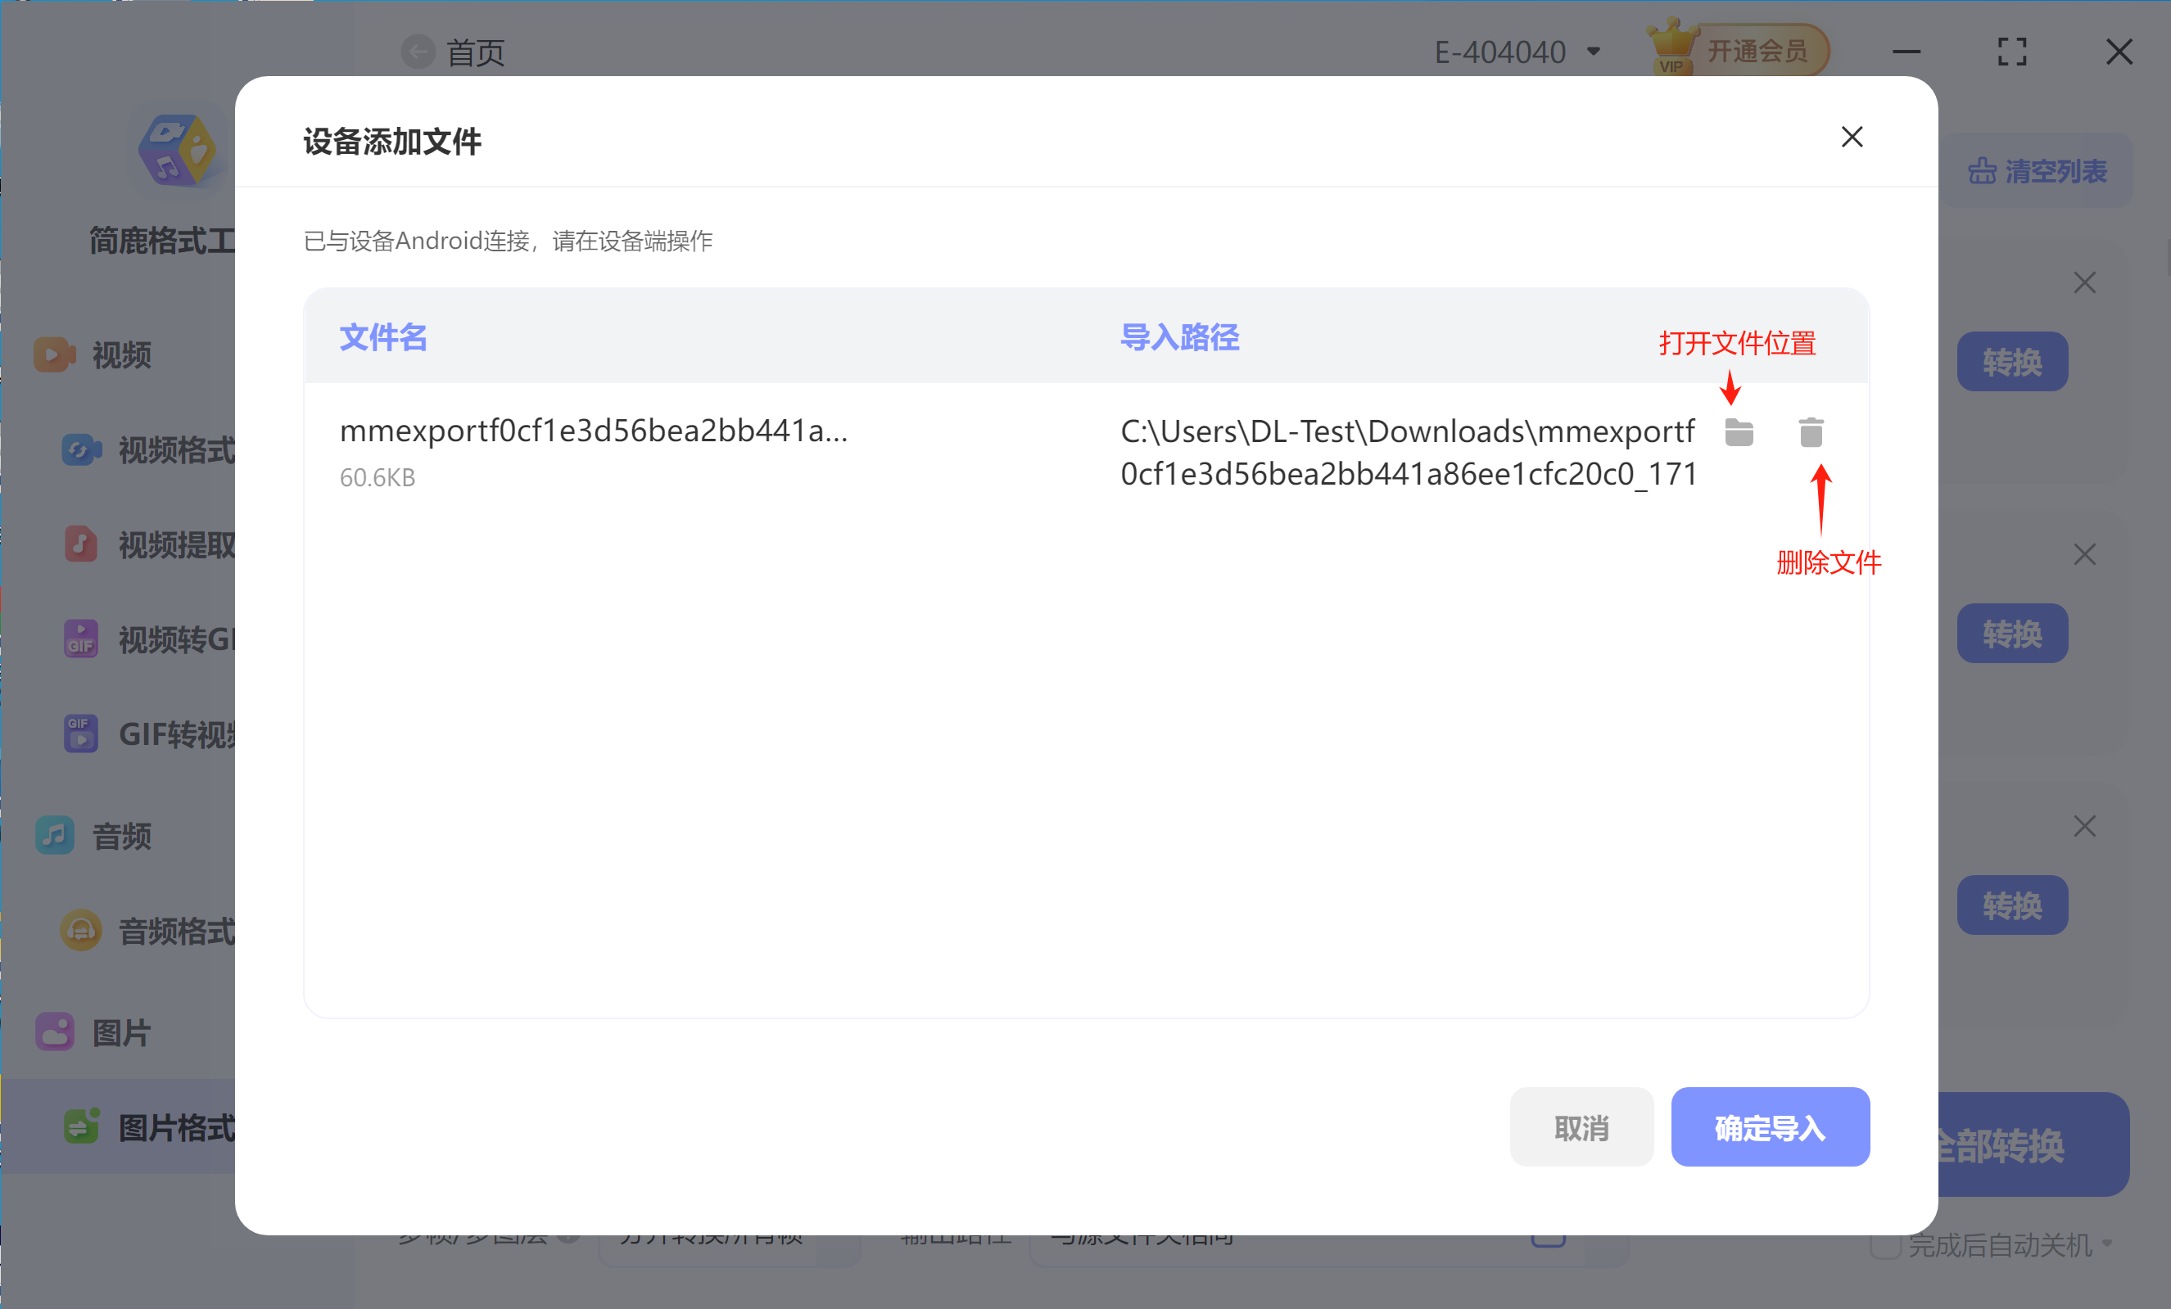Click the 音频 category icon in sidebar
This screenshot has height=1309, width=2171.
tap(54, 835)
